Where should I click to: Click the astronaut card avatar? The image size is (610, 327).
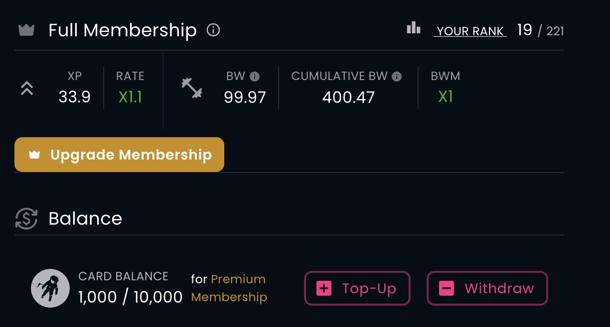[x=50, y=288]
